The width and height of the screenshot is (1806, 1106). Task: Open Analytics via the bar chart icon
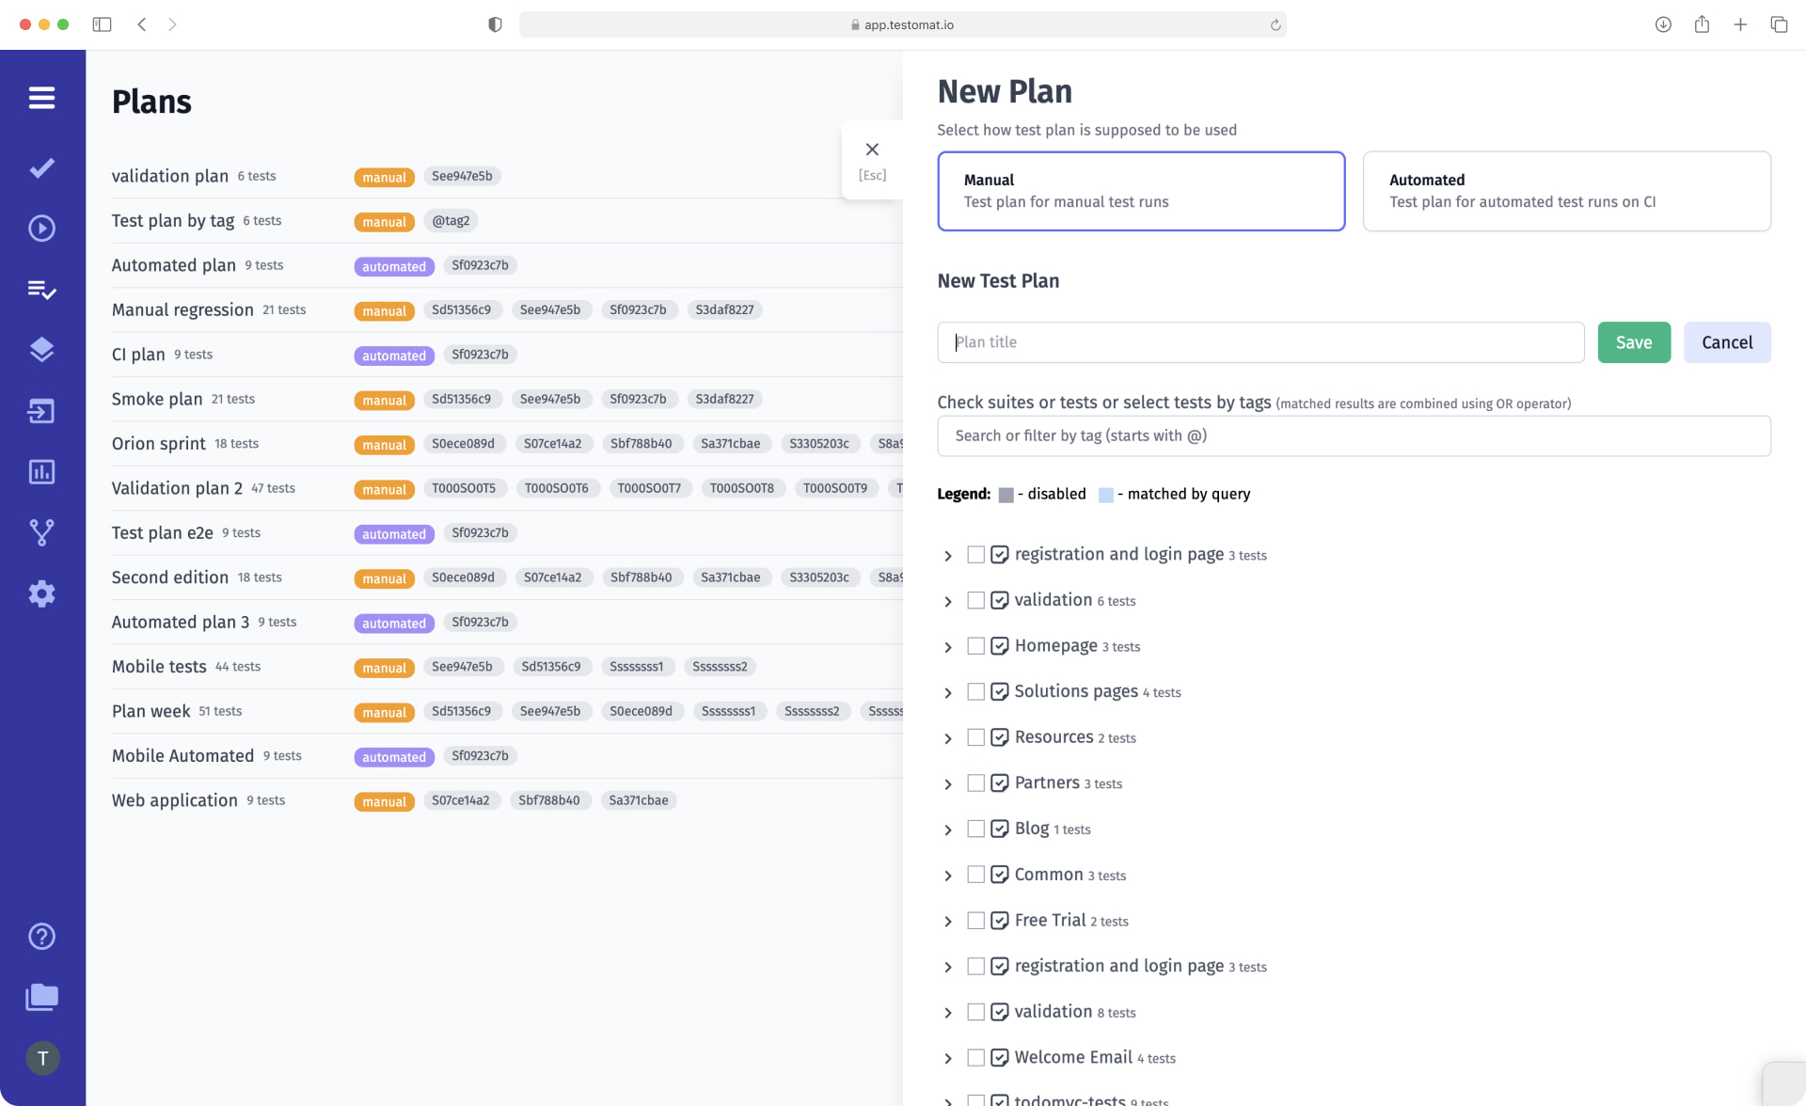point(42,472)
